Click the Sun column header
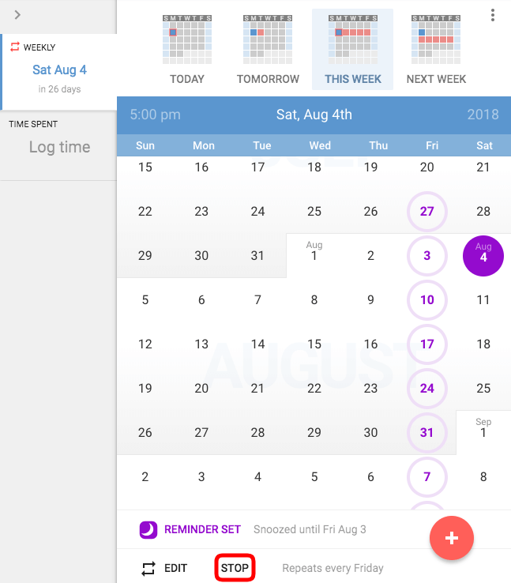This screenshot has width=511, height=583. pyautogui.click(x=145, y=145)
